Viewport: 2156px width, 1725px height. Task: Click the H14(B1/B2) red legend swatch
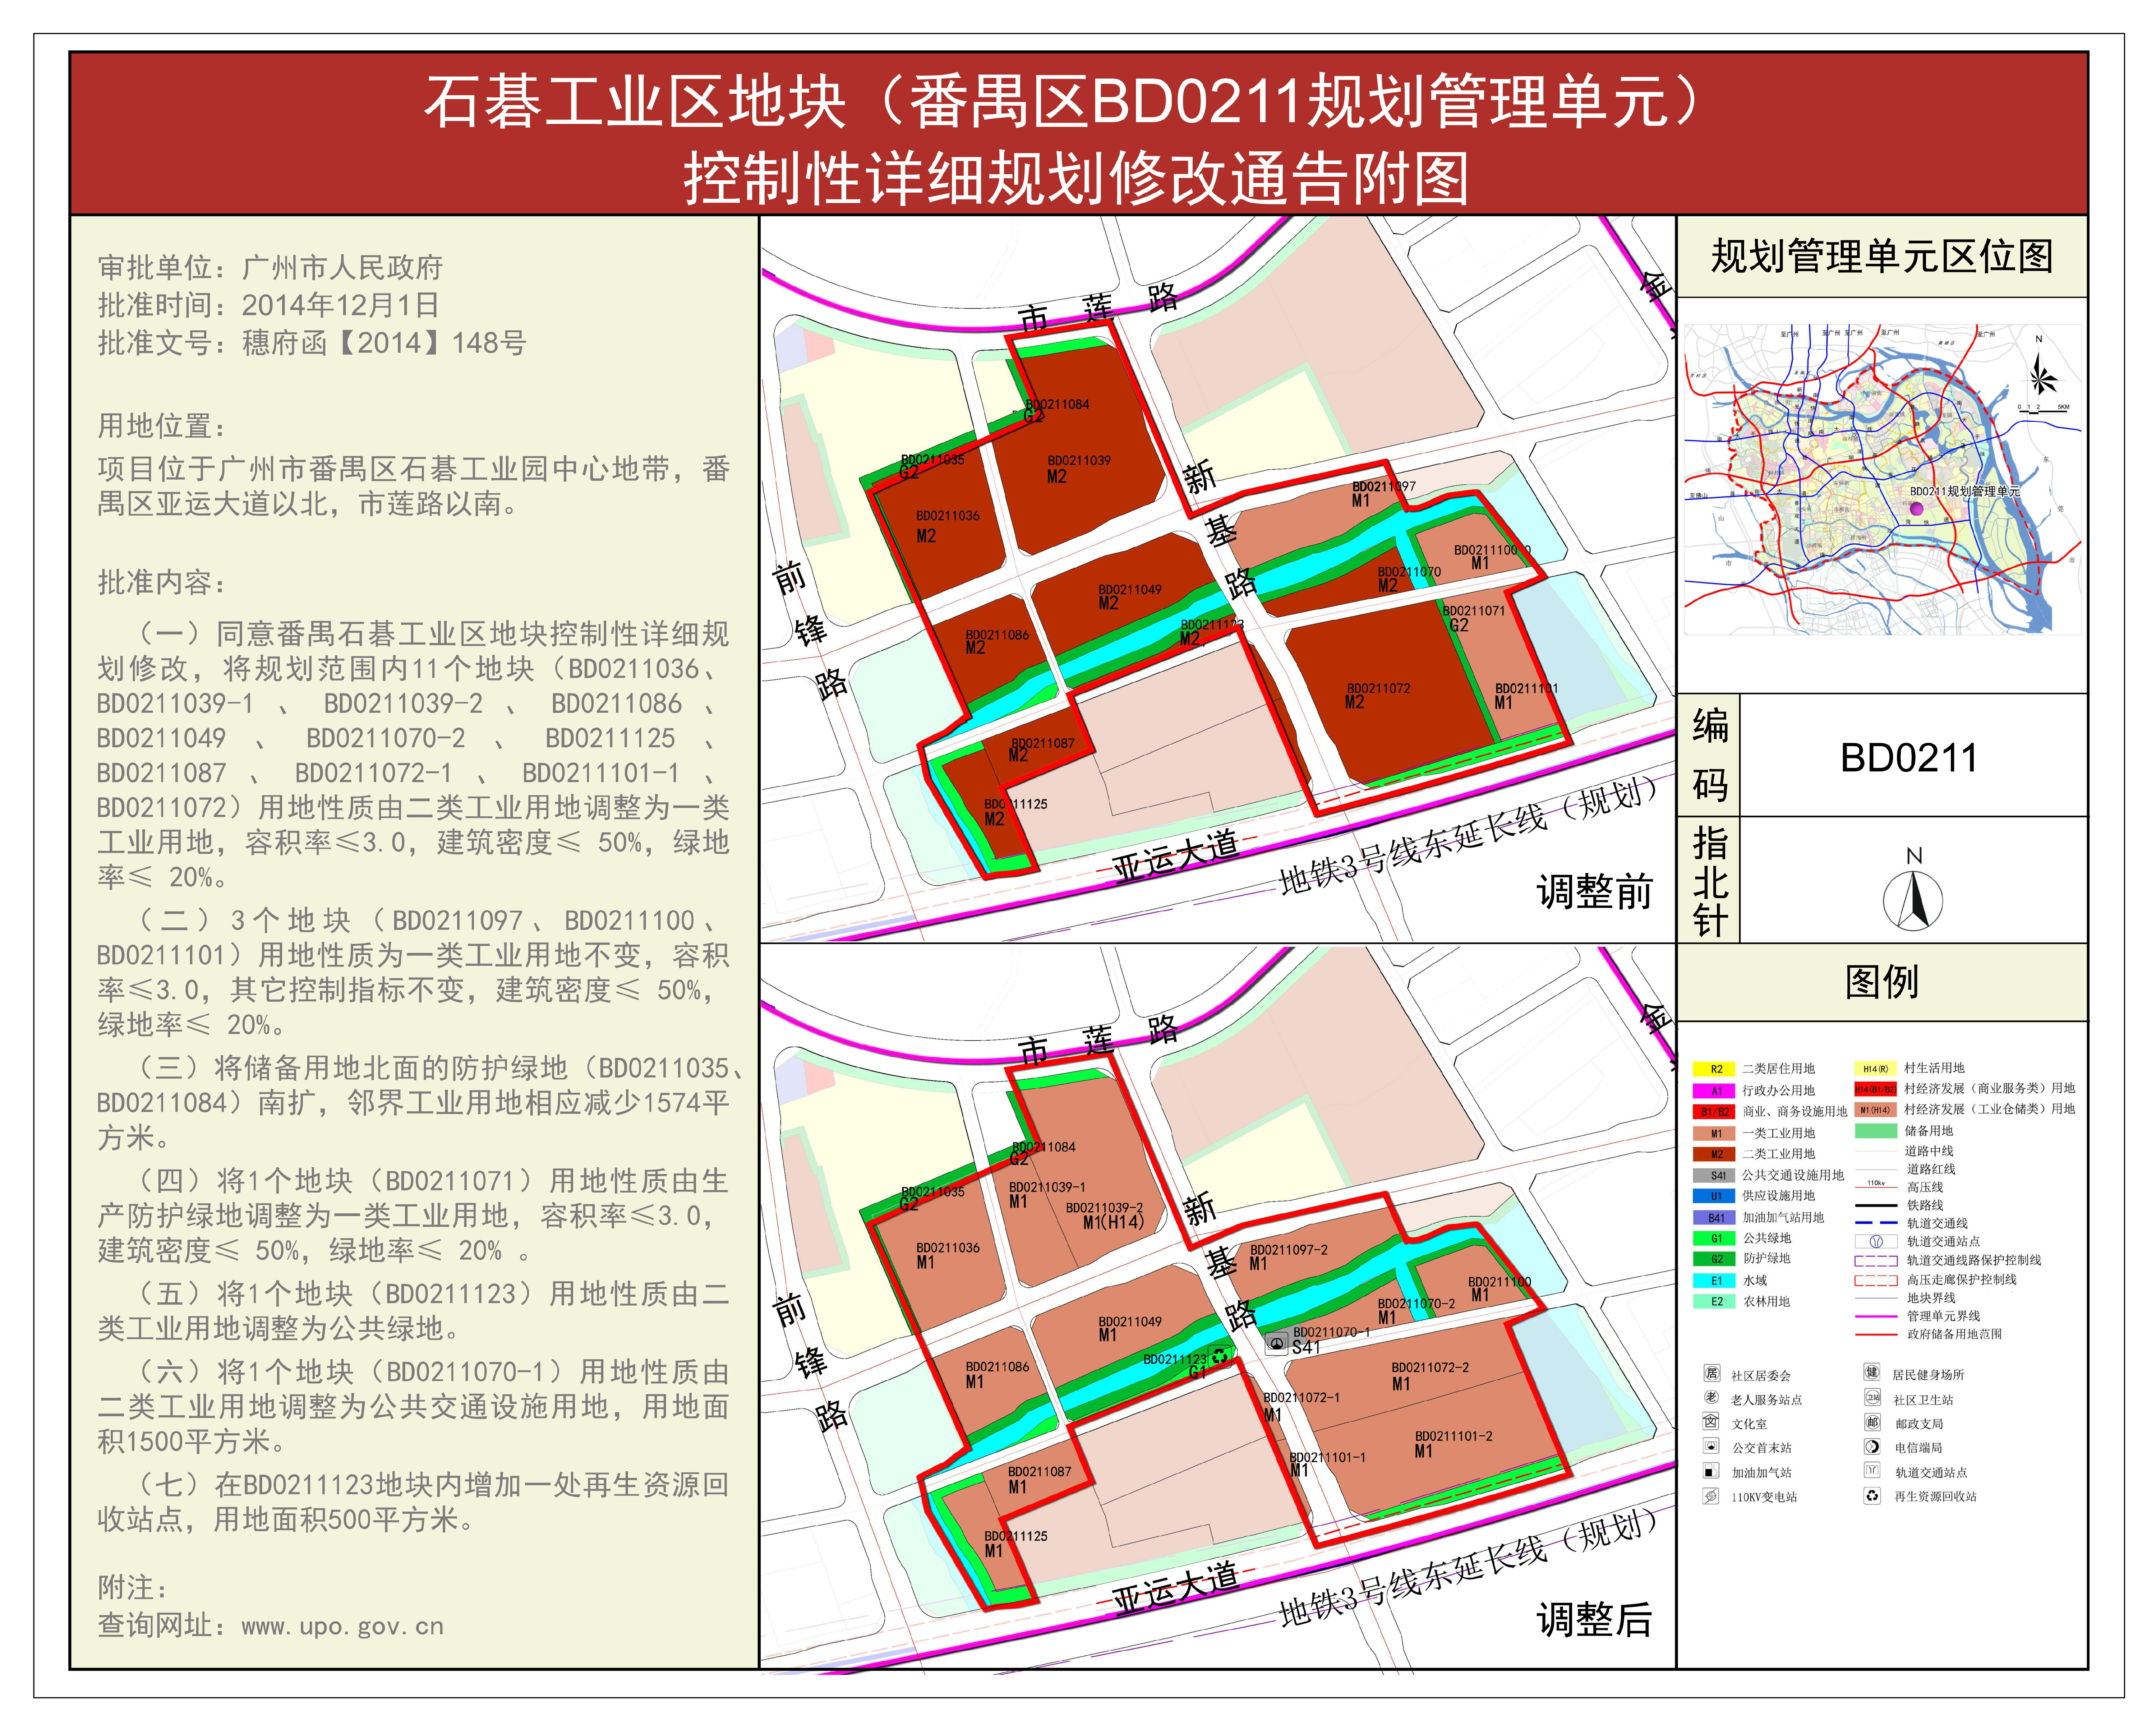pos(1876,1089)
